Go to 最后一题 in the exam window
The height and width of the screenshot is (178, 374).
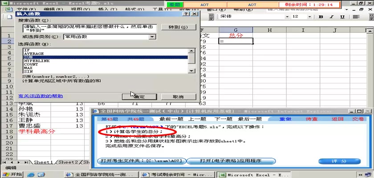(250, 119)
